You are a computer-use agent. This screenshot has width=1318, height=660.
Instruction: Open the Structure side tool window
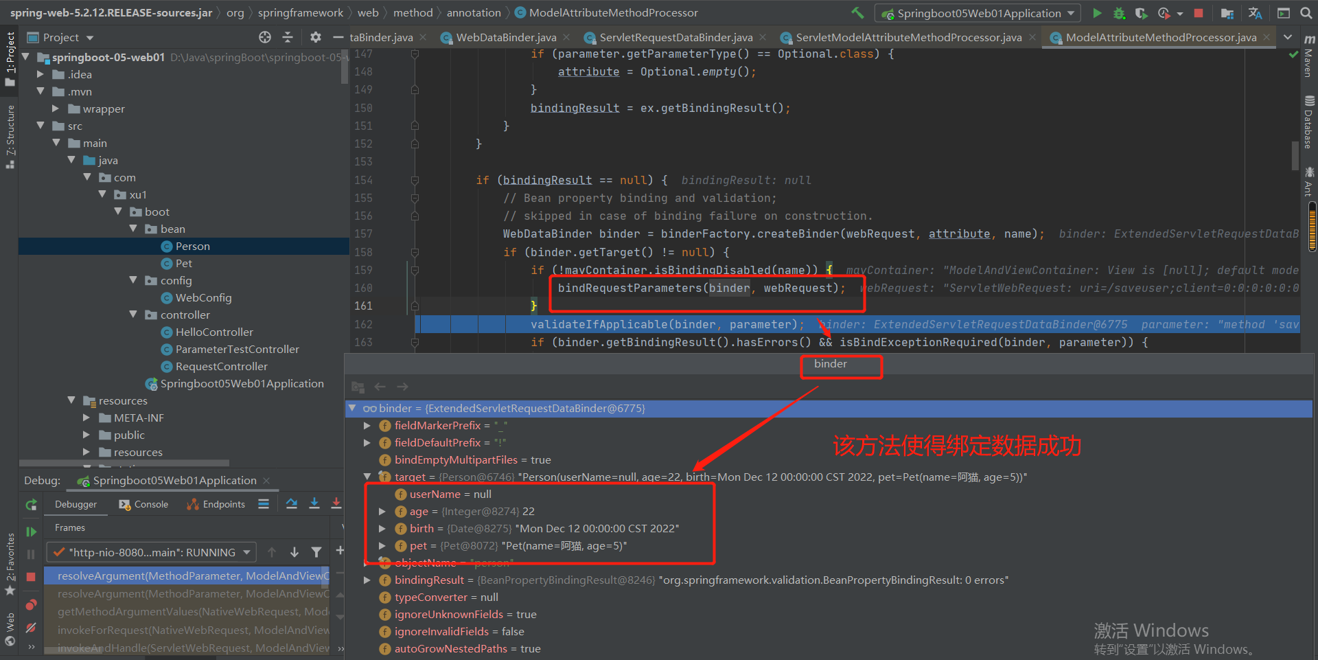click(10, 135)
